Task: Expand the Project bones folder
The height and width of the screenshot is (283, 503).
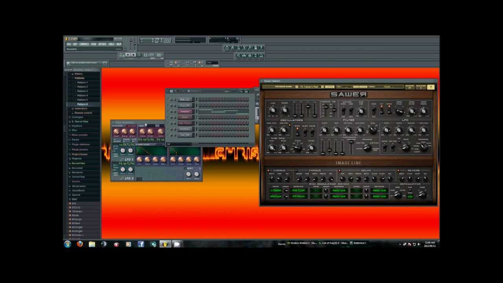Action: click(x=79, y=154)
